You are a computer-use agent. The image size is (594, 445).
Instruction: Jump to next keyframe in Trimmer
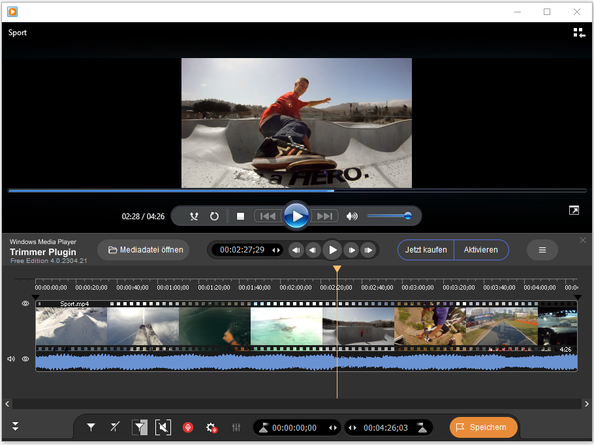[x=368, y=250]
